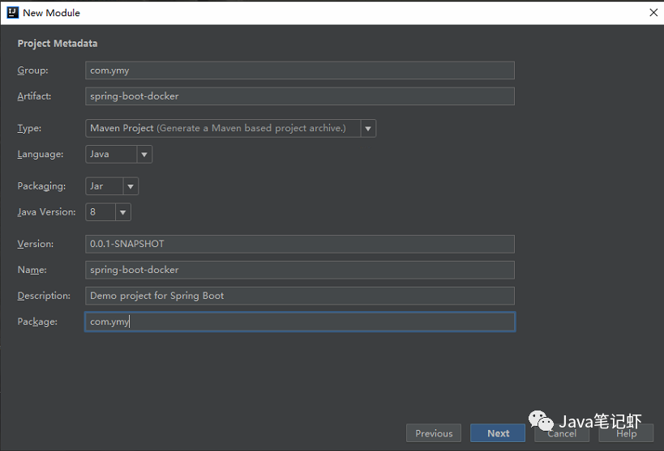Click the Java Version value 8

coord(92,212)
